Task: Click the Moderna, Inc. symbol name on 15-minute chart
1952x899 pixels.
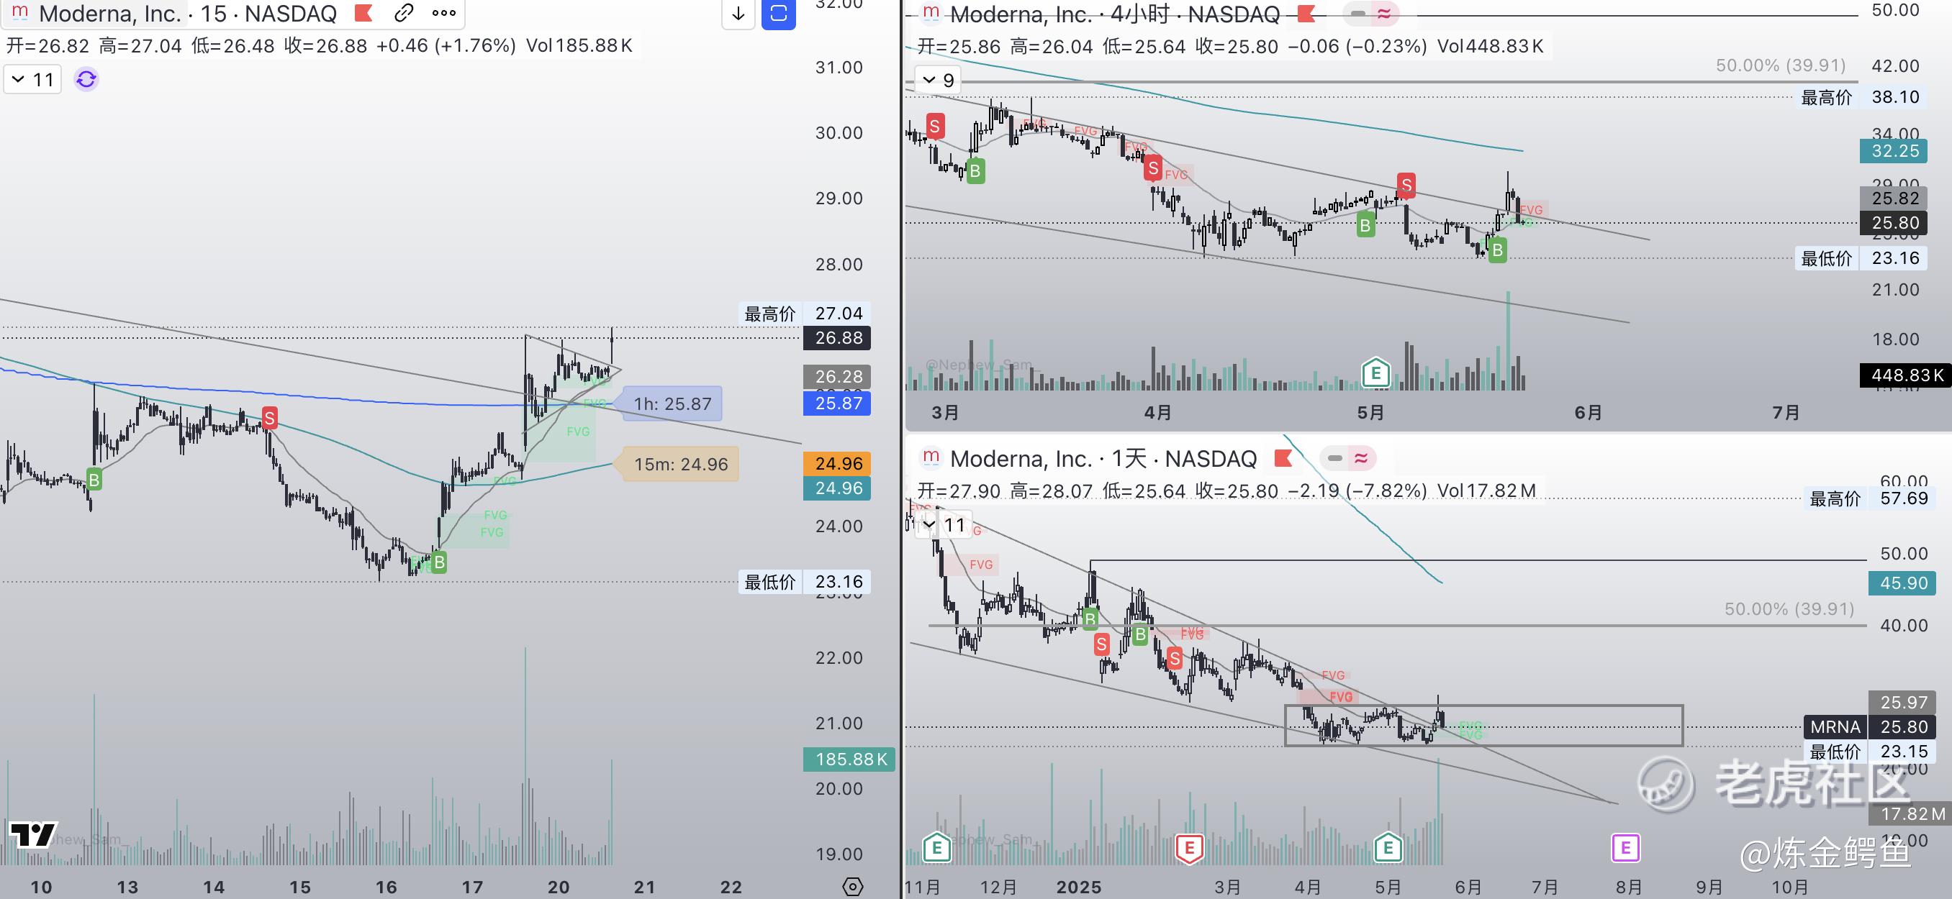Action: tap(109, 14)
